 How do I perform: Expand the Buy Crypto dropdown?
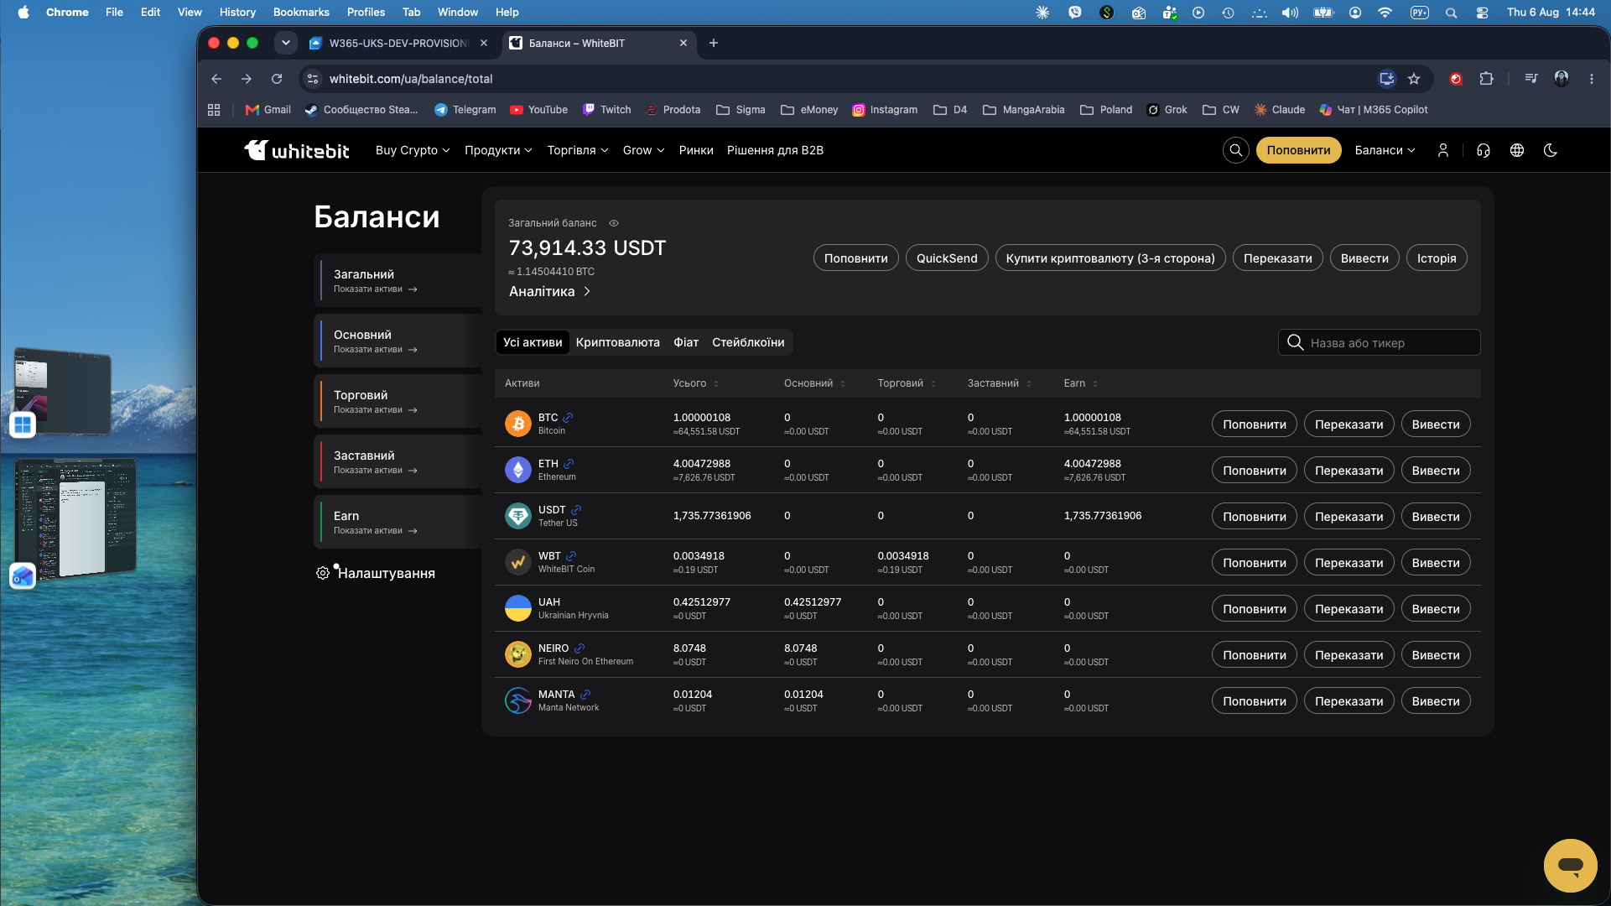point(413,150)
